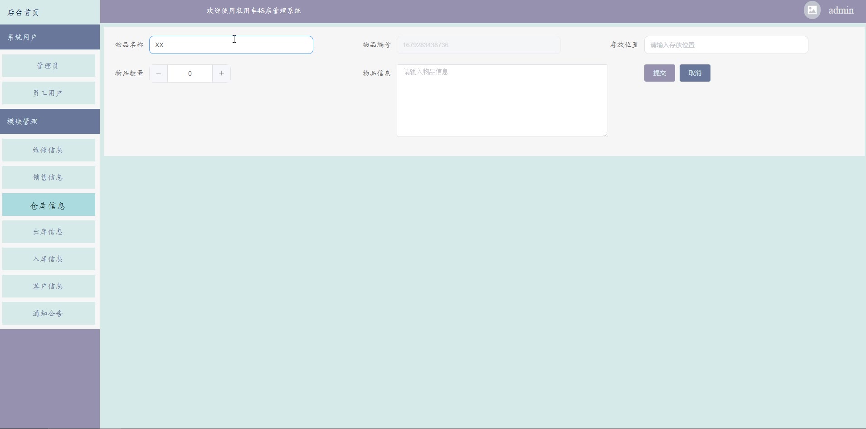Click the disabled 物品编号 field
Image resolution: width=866 pixels, height=429 pixels.
click(479, 45)
